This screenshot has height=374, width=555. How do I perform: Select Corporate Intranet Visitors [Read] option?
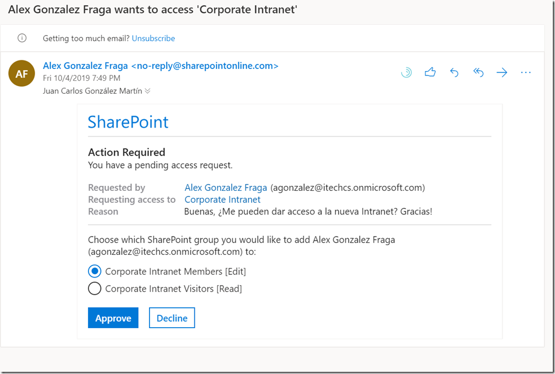click(94, 288)
